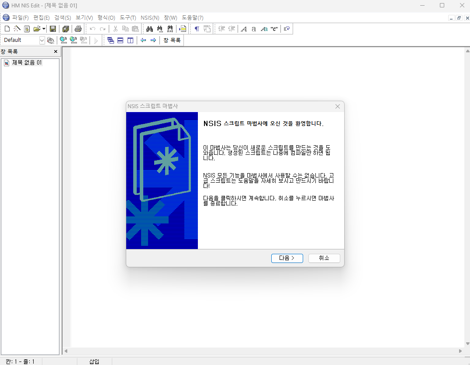Go to previous window blue left arrow
Viewport: 470px width, 365px height.
[143, 40]
